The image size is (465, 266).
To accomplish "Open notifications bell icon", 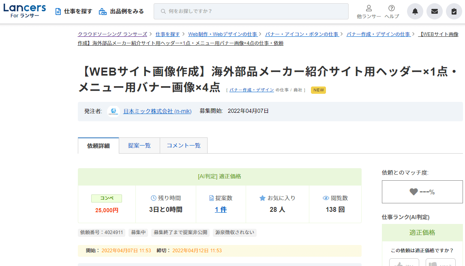I will 415,11.
